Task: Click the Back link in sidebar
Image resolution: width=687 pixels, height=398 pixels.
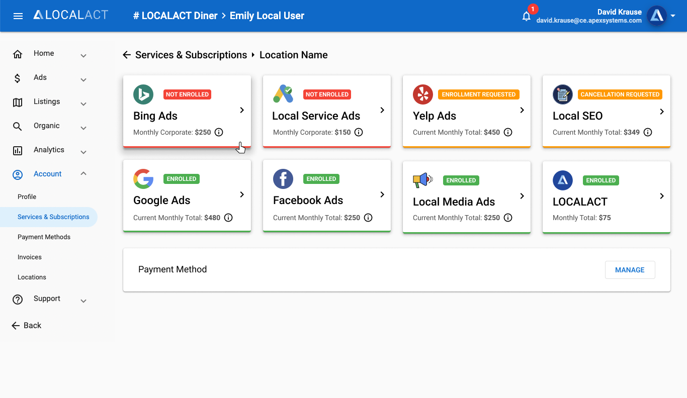Action: [x=26, y=326]
